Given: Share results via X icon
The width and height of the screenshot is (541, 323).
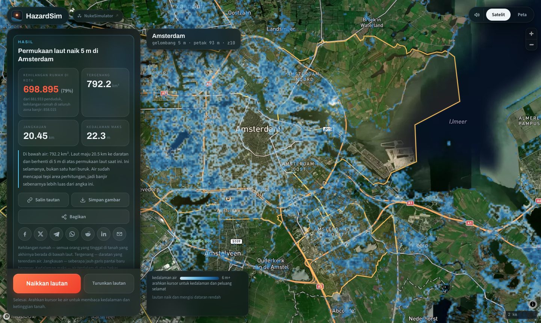Looking at the screenshot, I should coord(41,234).
